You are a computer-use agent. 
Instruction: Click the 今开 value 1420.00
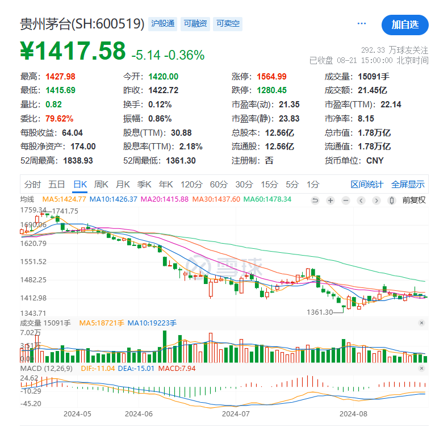[x=164, y=77]
